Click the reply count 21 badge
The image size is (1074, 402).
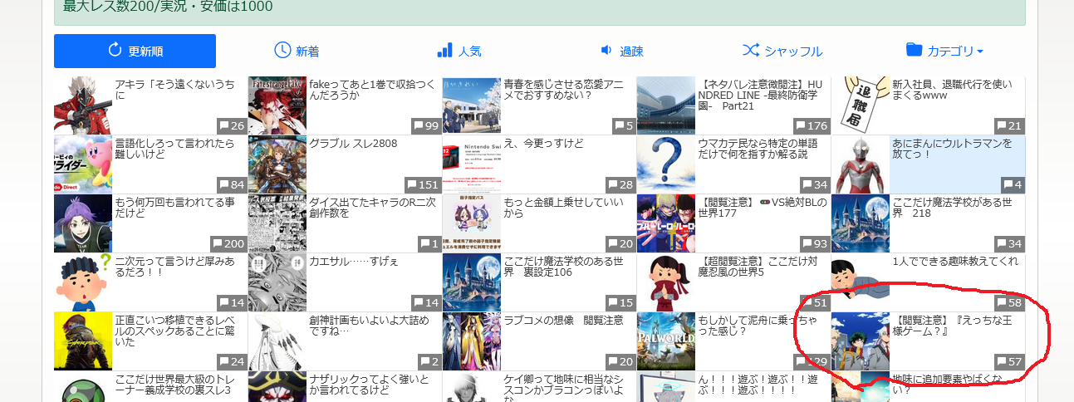(x=1009, y=125)
